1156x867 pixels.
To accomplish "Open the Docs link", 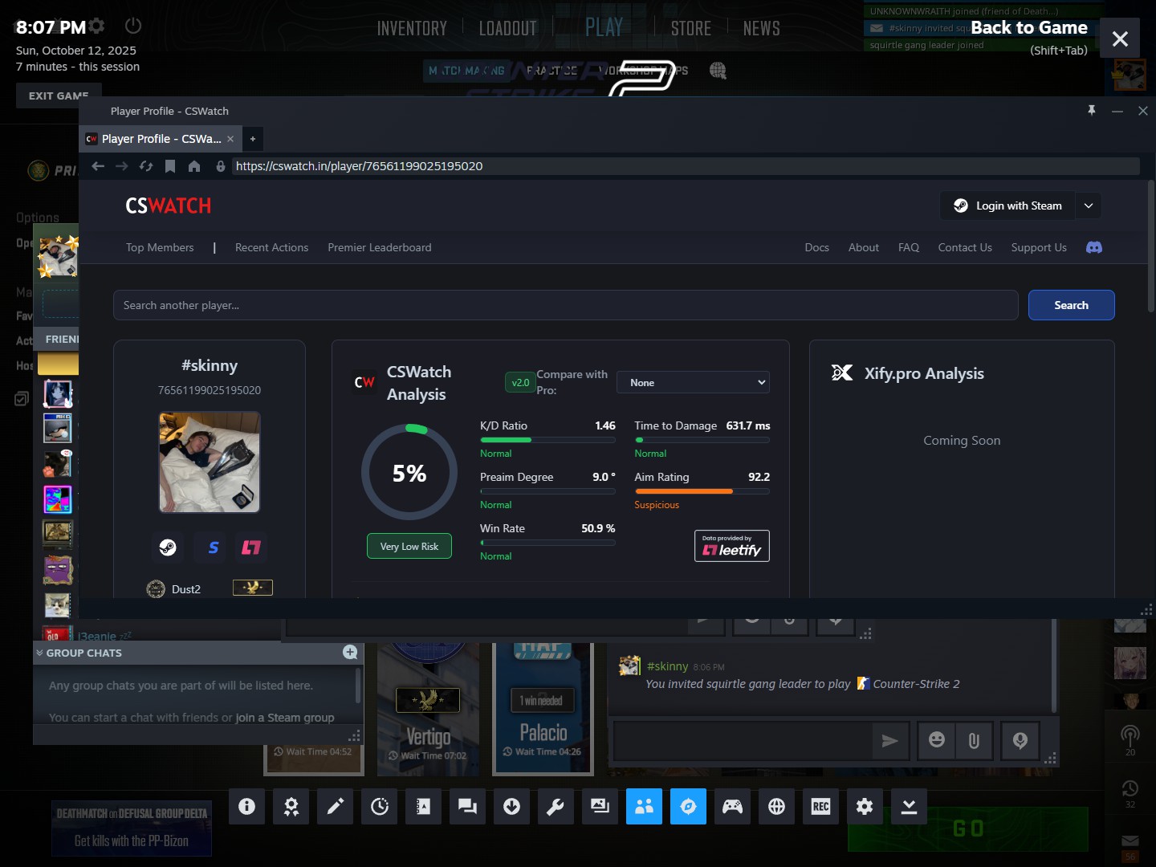I will tap(817, 247).
